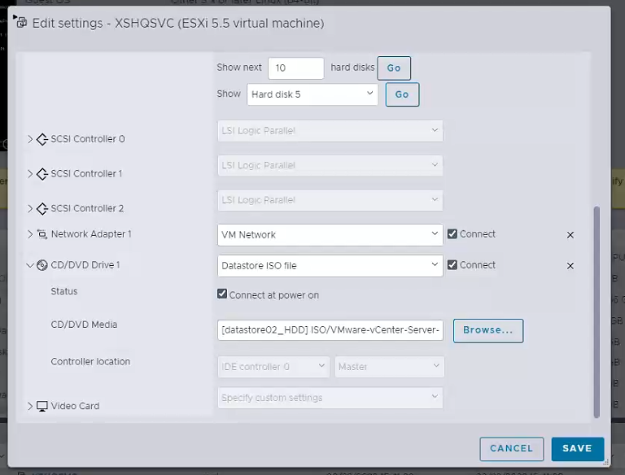The width and height of the screenshot is (625, 475).
Task: Click the Browse... button
Action: (x=488, y=330)
